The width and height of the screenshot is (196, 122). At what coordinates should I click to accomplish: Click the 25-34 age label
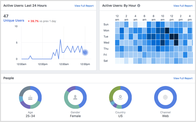pos(30,116)
